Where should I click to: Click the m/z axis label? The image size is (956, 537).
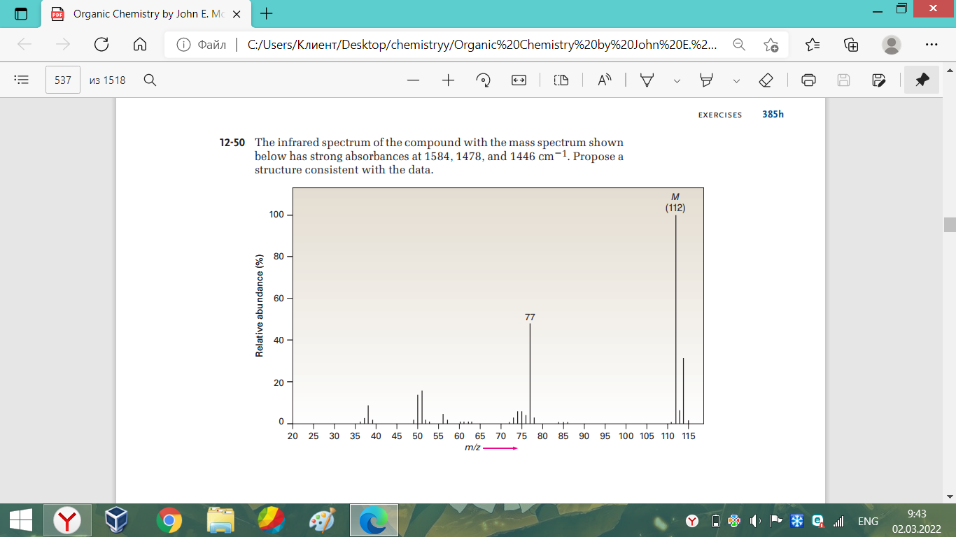coord(472,447)
